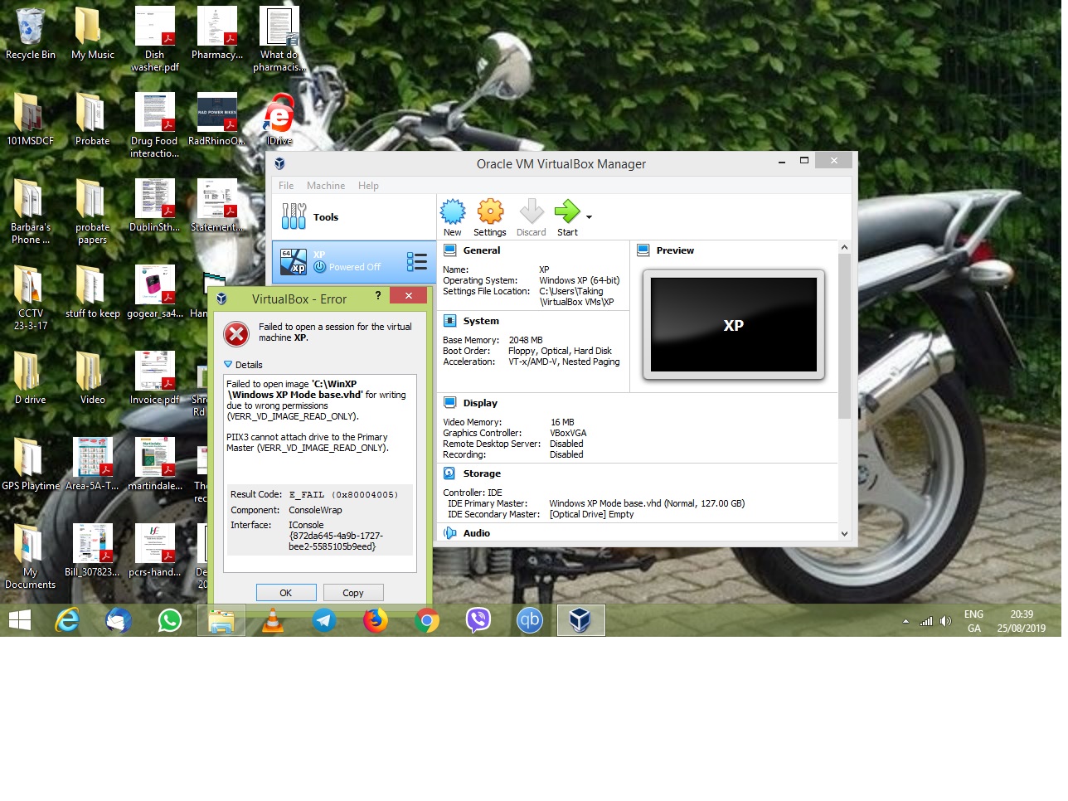Open the Machine menu
The height and width of the screenshot is (801, 1068).
[326, 186]
